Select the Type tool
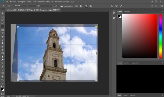This screenshot has height=97, width=164. [x=2, y=67]
